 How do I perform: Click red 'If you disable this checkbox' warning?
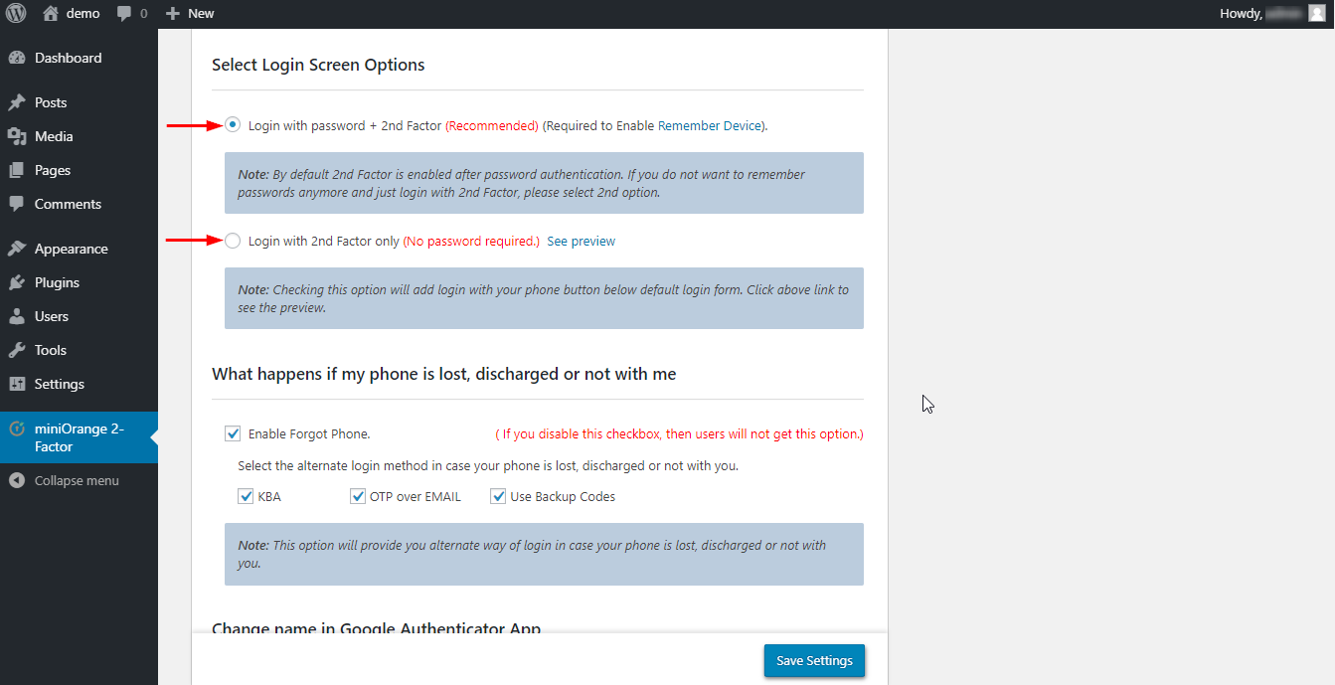[x=680, y=434]
